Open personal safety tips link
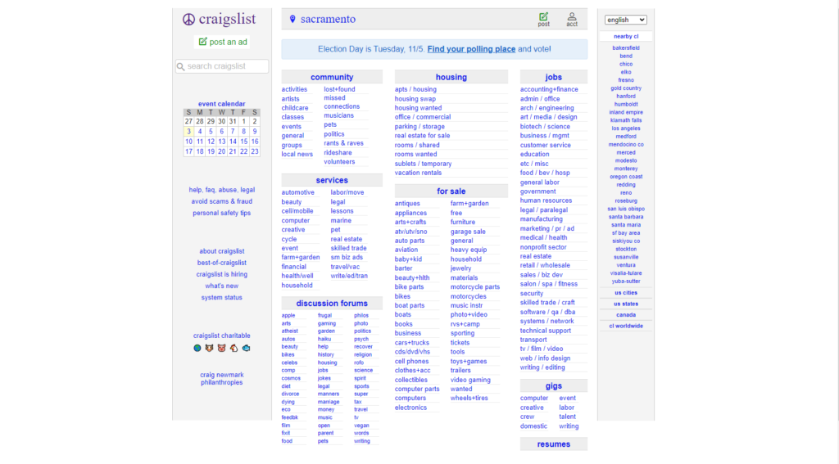Viewport: 839px width, 464px height. (221, 213)
